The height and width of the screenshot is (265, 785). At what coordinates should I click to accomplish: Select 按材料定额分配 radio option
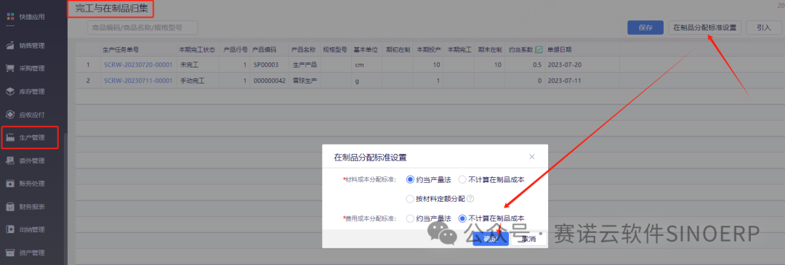(x=411, y=199)
